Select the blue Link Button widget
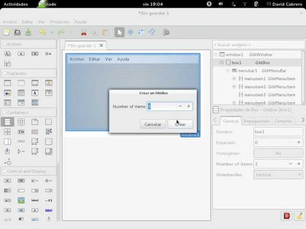The height and width of the screenshot is (229, 306). tap(49, 210)
